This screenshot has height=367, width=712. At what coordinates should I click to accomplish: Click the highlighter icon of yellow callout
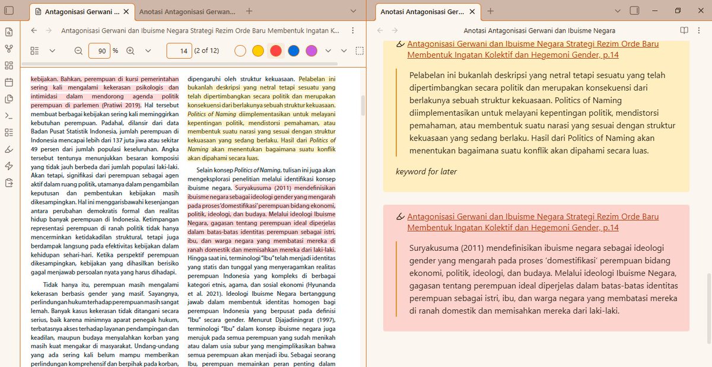coord(401,44)
